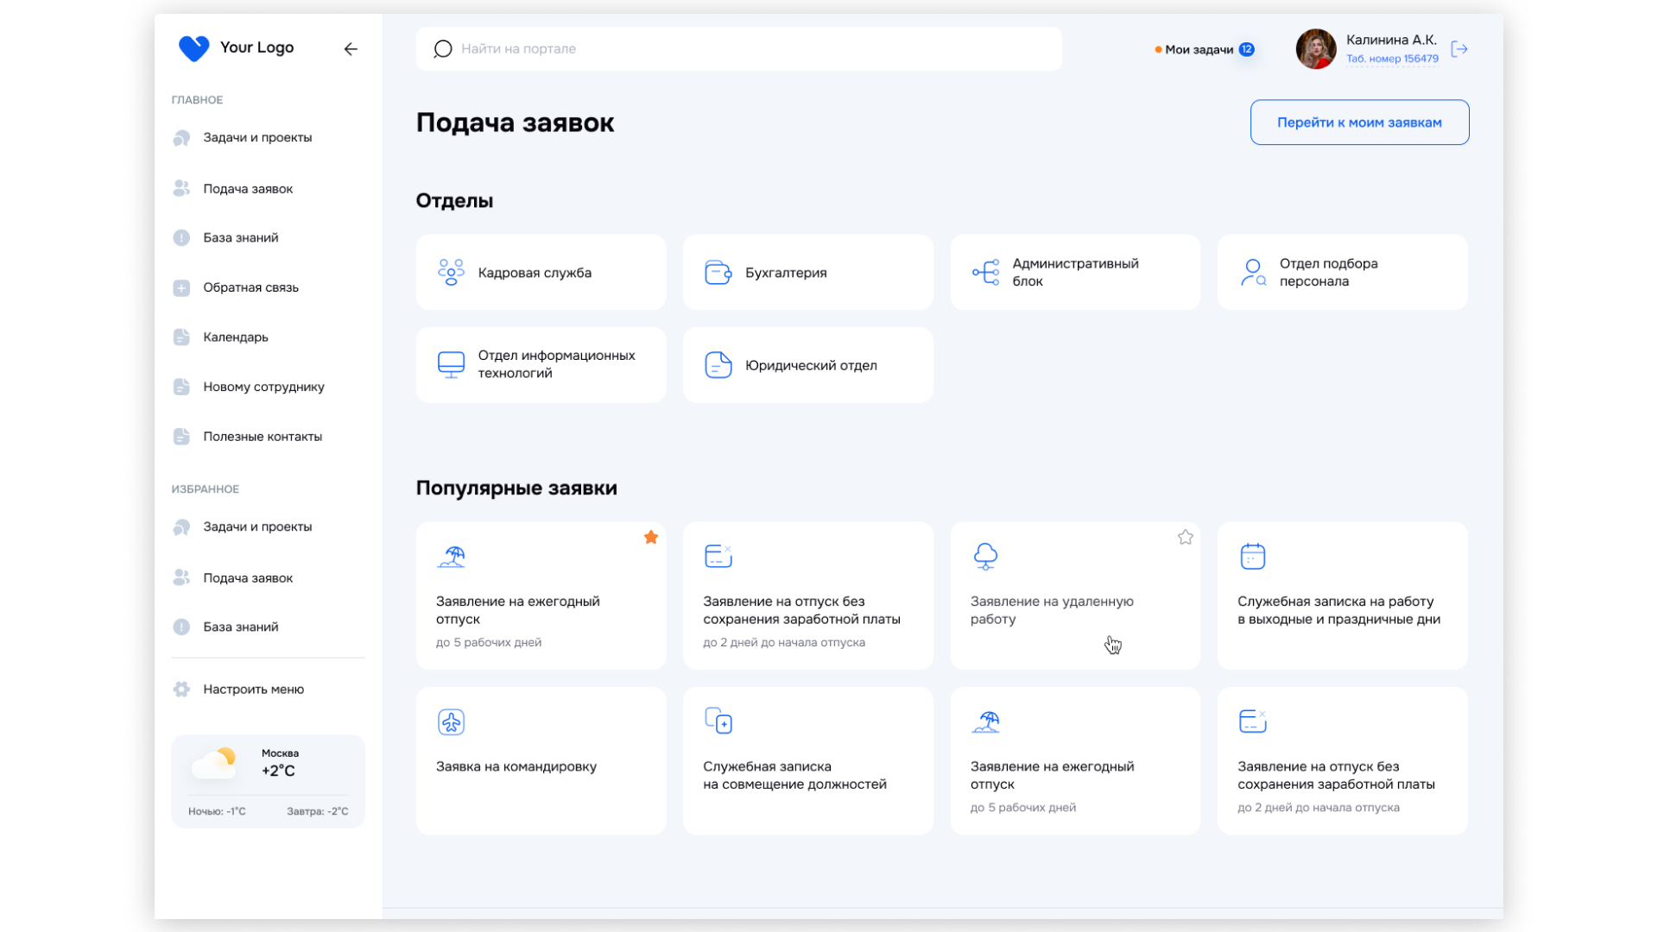
Task: Click the Таб. номер 156479 link
Action: [x=1392, y=59]
